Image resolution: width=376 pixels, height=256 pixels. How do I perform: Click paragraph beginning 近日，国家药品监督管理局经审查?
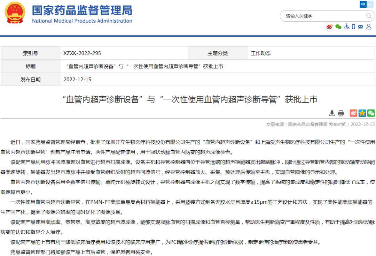tap(188, 147)
